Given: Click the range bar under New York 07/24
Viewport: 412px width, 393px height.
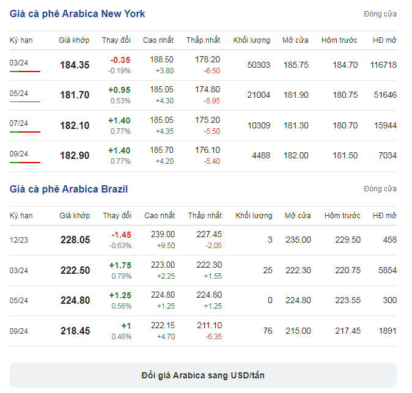Looking at the screenshot, I should (x=25, y=132).
